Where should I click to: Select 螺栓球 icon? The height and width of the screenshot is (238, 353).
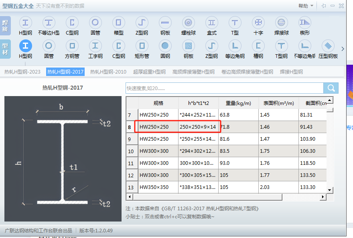(x=189, y=23)
